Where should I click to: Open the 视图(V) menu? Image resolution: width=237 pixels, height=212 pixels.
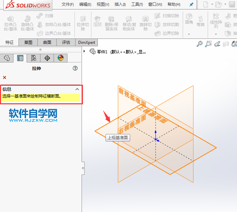coord(103,4)
